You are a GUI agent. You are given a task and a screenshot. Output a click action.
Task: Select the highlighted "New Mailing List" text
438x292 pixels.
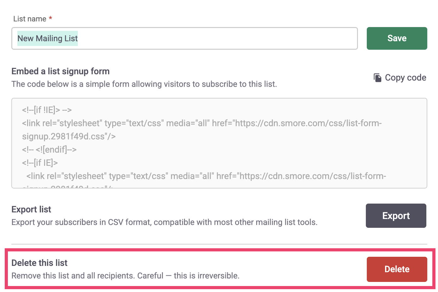click(x=48, y=38)
